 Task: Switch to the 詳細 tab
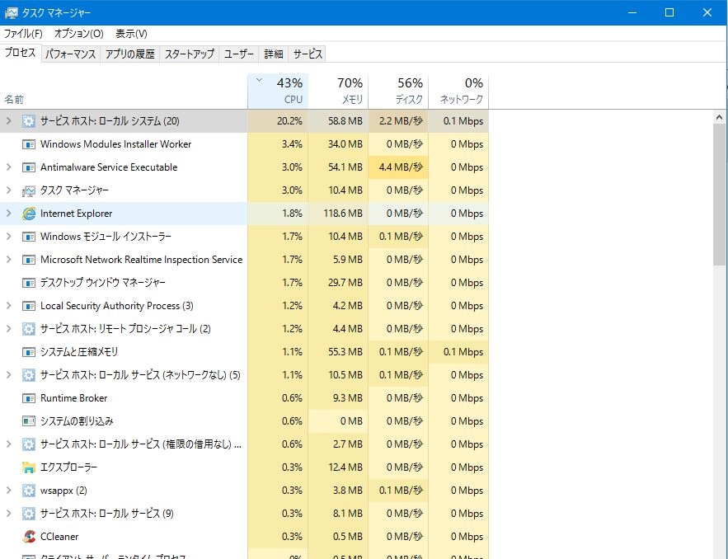tap(274, 54)
